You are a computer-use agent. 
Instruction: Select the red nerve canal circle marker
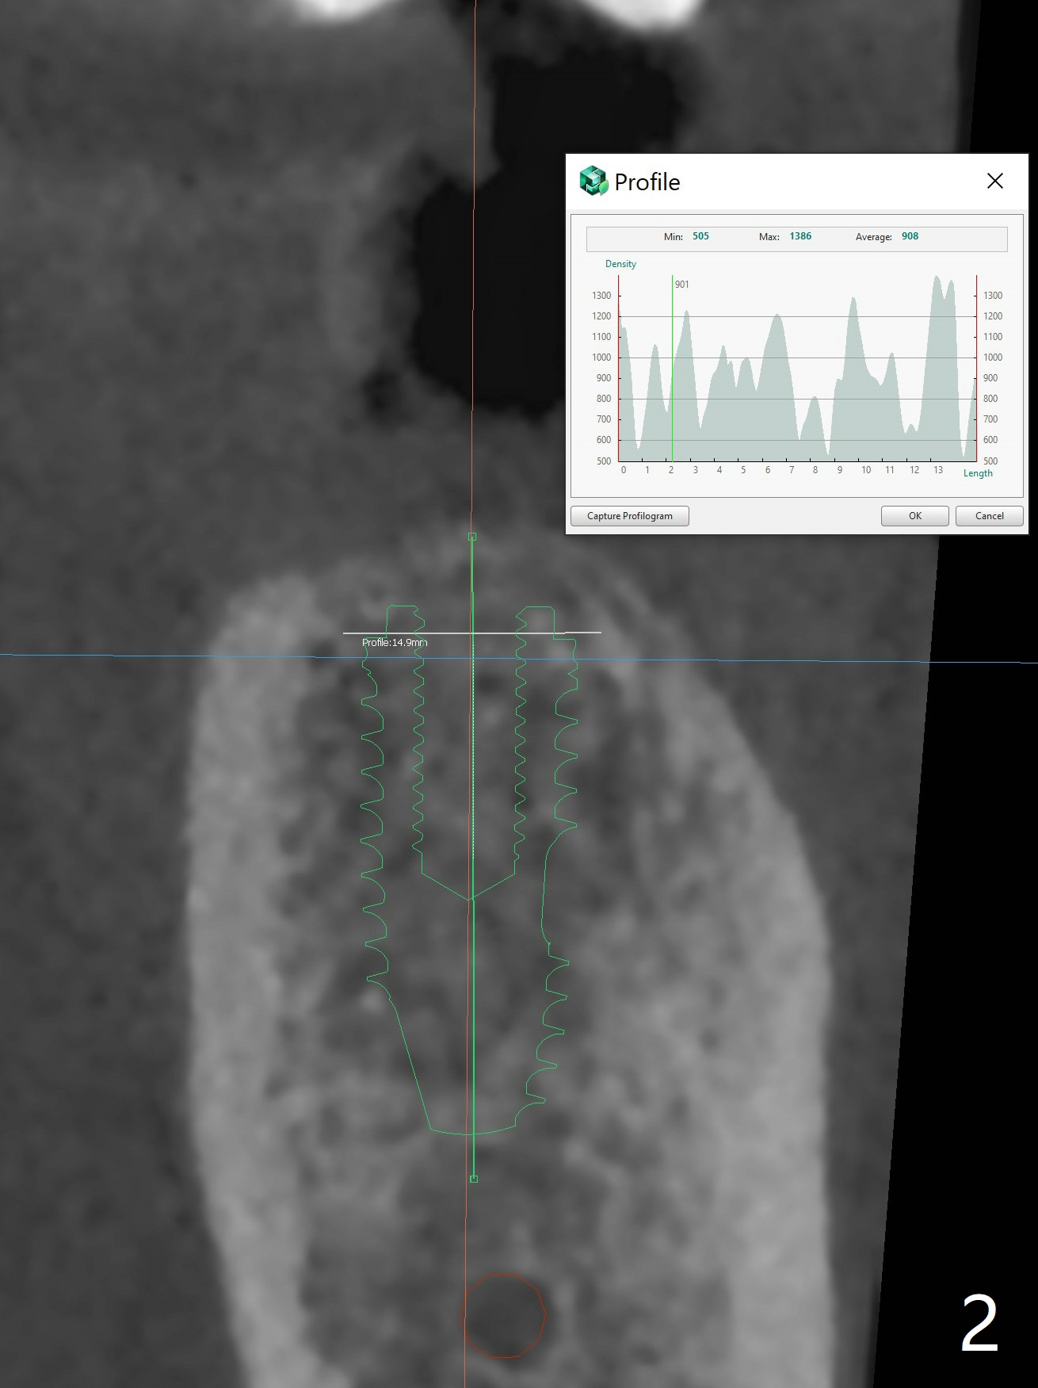[x=504, y=1315]
